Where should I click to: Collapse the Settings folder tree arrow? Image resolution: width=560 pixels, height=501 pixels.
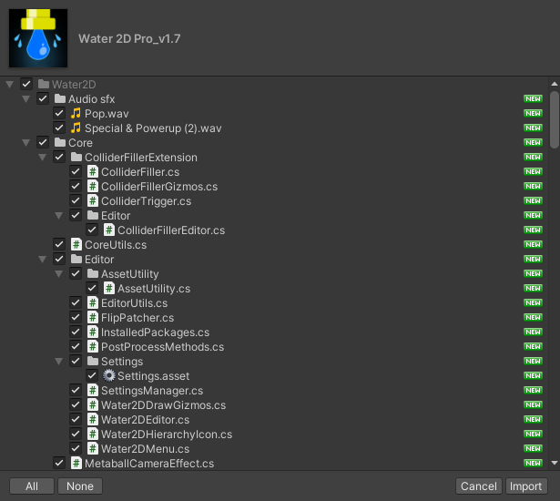pyautogui.click(x=59, y=362)
